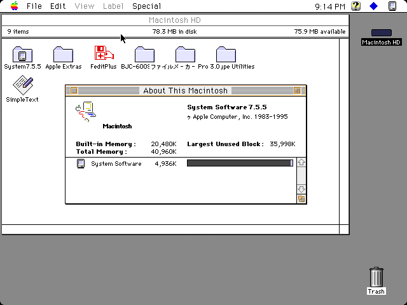Select the BJC-600 folder icon
Image resolution: width=407 pixels, height=305 pixels.
pos(144,54)
